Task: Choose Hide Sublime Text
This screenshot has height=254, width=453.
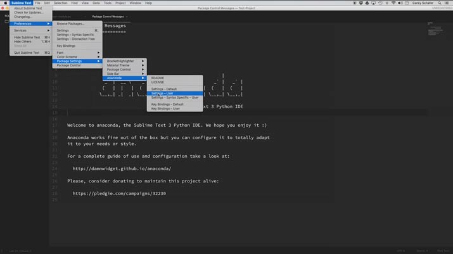Action: coord(31,37)
